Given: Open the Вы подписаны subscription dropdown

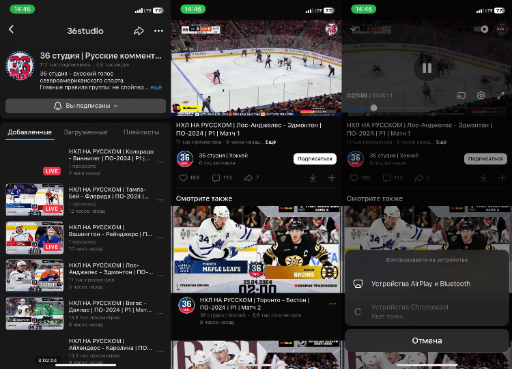Looking at the screenshot, I should pyautogui.click(x=85, y=106).
